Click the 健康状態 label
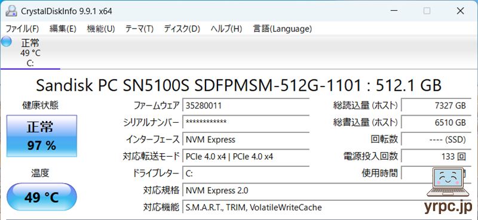478x220 pixels. [x=40, y=106]
